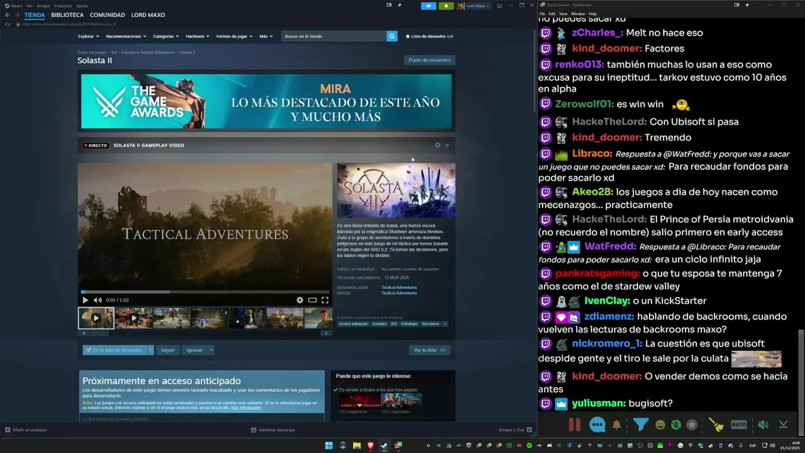Collapse the broadcast panel chevron
Viewport: 805px width, 453px height.
[447, 145]
